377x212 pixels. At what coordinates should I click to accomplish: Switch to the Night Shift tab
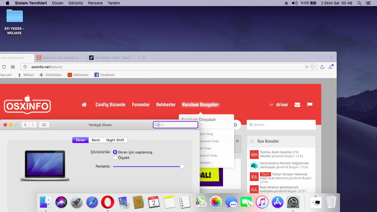(x=115, y=140)
